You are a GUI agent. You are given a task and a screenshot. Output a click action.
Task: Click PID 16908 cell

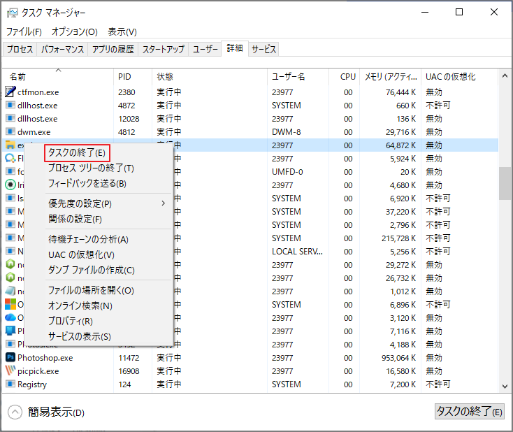click(x=129, y=371)
